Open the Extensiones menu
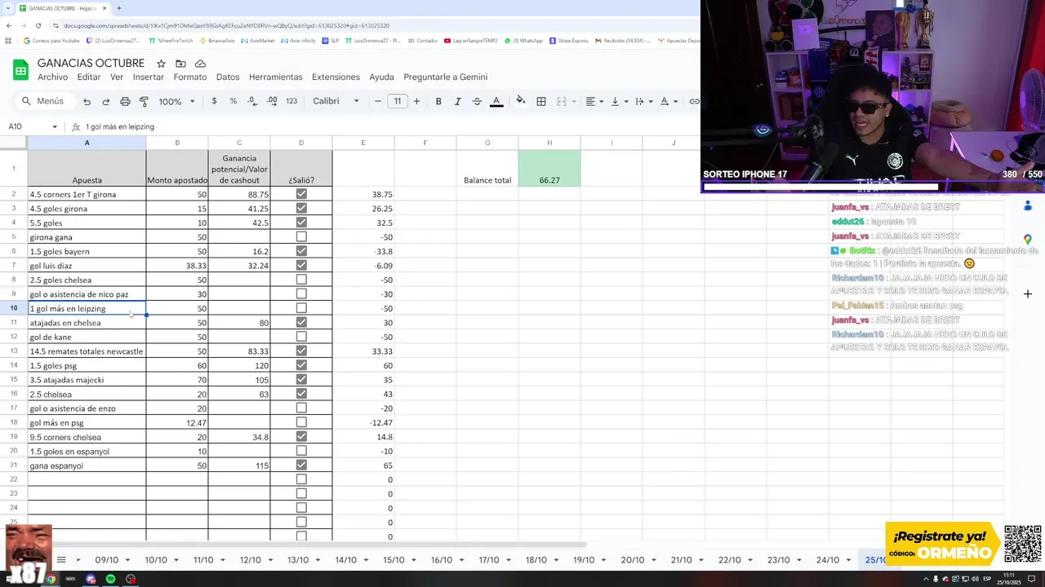This screenshot has height=587, width=1045. (336, 77)
